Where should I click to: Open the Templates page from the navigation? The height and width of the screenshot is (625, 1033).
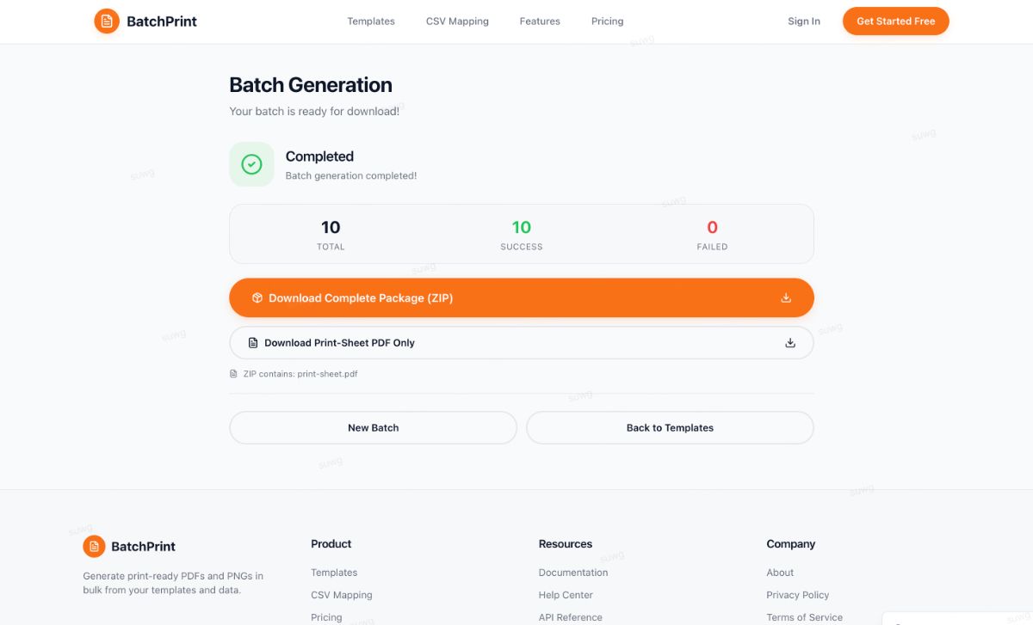click(x=371, y=21)
